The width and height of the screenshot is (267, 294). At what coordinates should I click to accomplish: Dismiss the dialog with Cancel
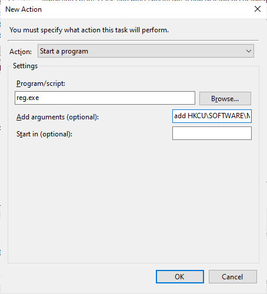(x=232, y=276)
